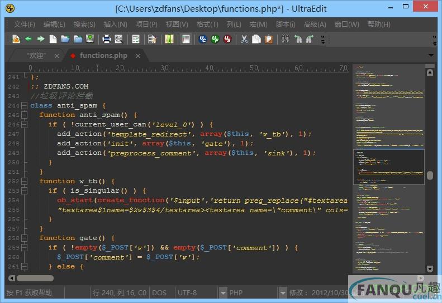The image size is (442, 303).
Task: Click the "行 240, 列 16, C0" status entry
Action: [x=120, y=293]
